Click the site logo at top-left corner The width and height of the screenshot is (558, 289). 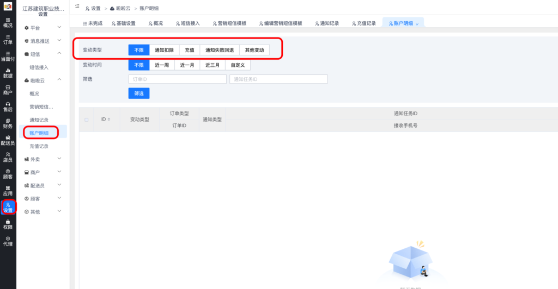tap(8, 6)
